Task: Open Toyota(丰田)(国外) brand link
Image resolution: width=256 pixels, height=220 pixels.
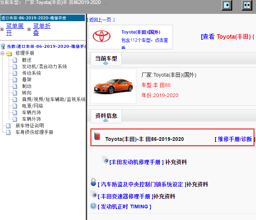Action: tap(141, 32)
